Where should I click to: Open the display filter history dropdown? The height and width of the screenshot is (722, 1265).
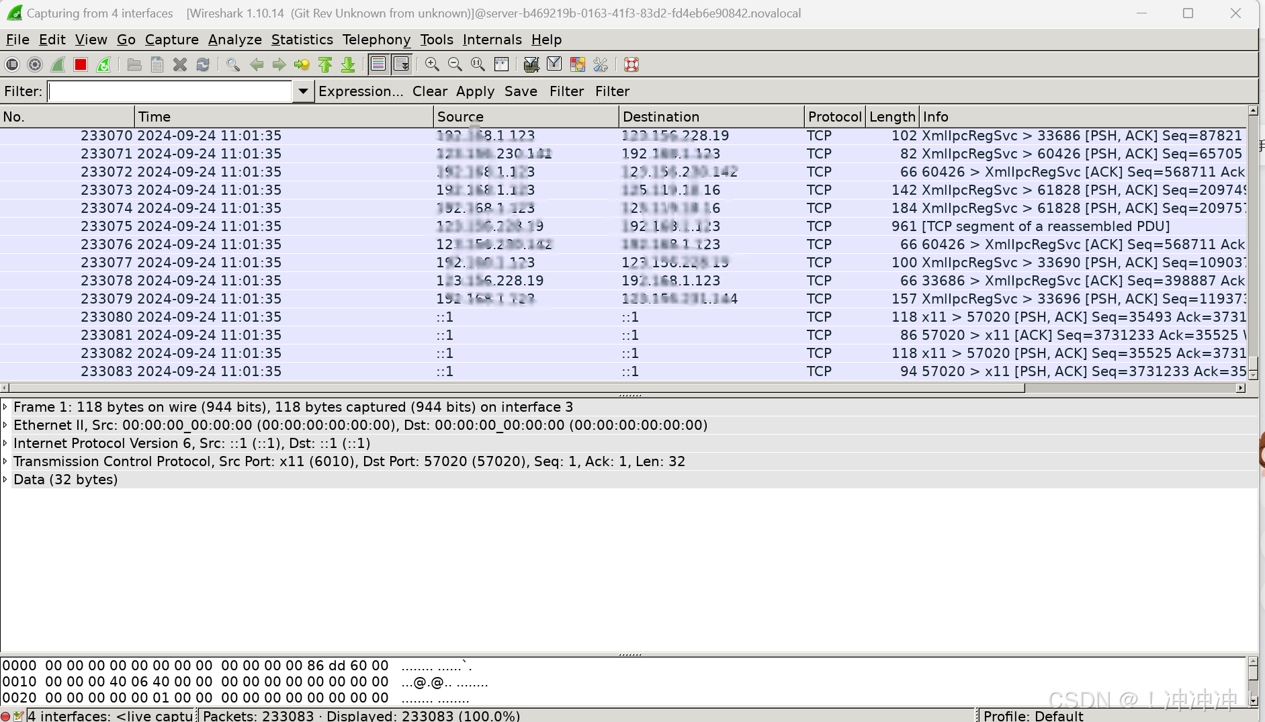click(303, 91)
